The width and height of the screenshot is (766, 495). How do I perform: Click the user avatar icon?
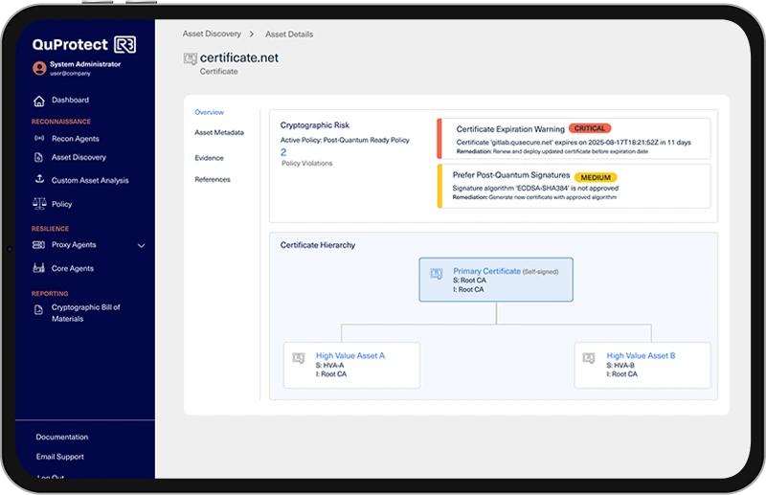click(x=39, y=68)
